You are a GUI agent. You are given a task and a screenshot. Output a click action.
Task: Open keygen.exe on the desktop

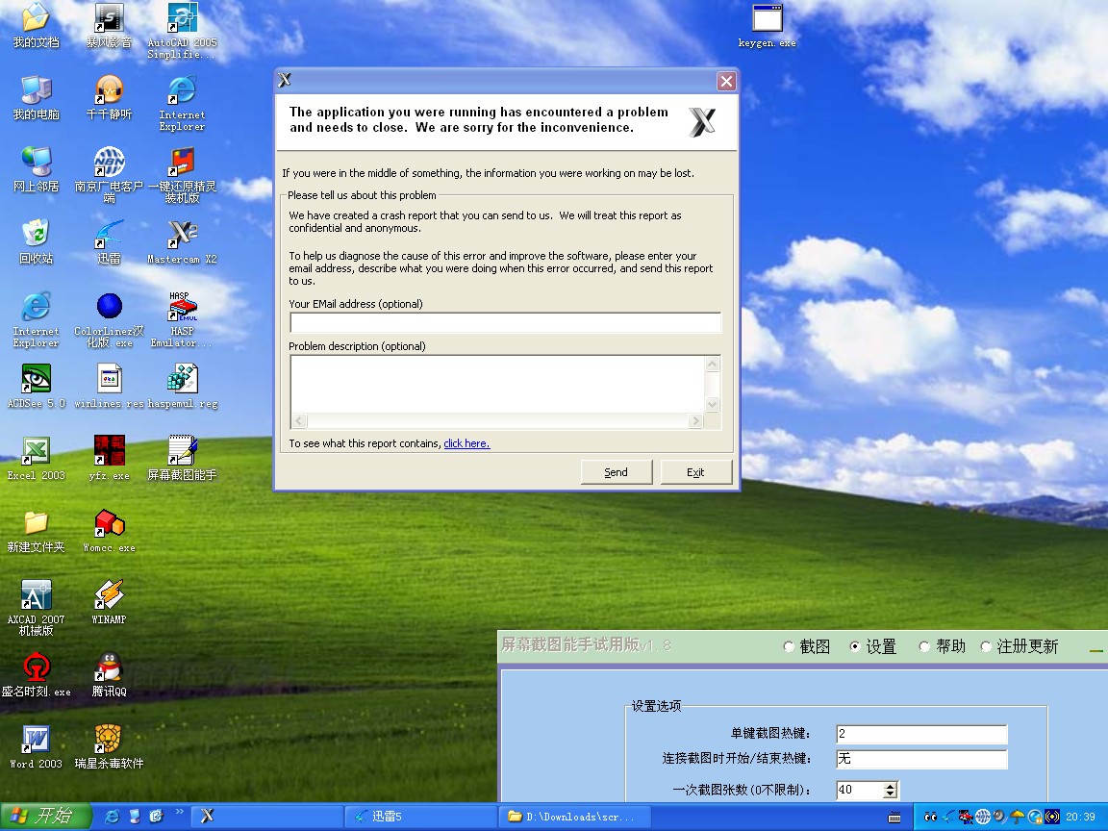(767, 26)
